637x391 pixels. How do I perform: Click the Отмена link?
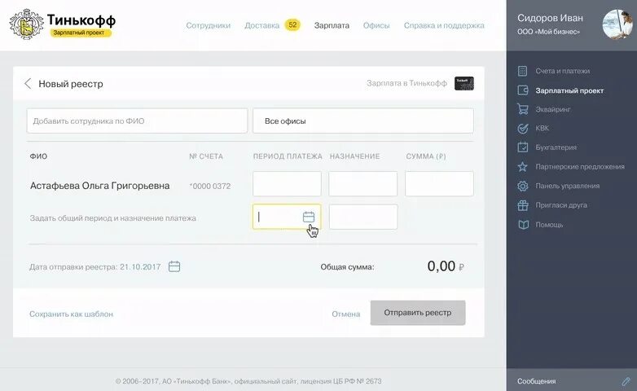click(x=345, y=314)
